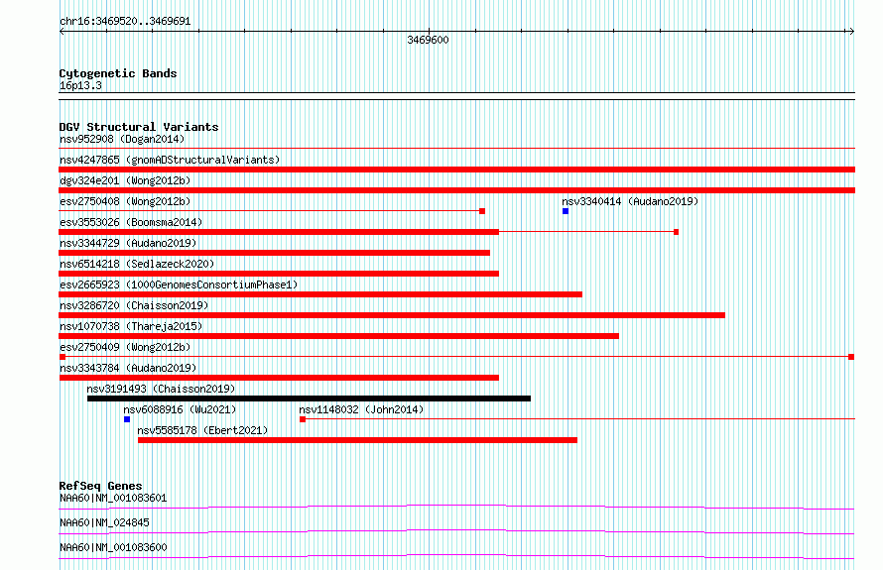Open variant nsv6514218 (Sedlazeck2020) label

point(137,264)
